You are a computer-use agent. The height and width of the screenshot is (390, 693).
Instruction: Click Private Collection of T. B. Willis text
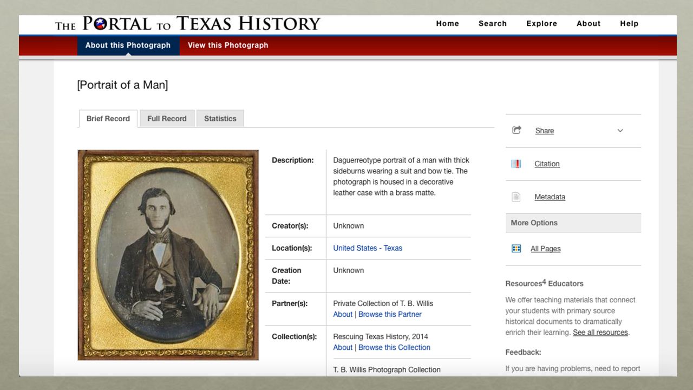pos(383,303)
